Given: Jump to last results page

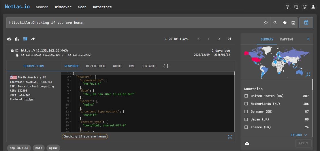Looking at the screenshot, I should coord(229,39).
